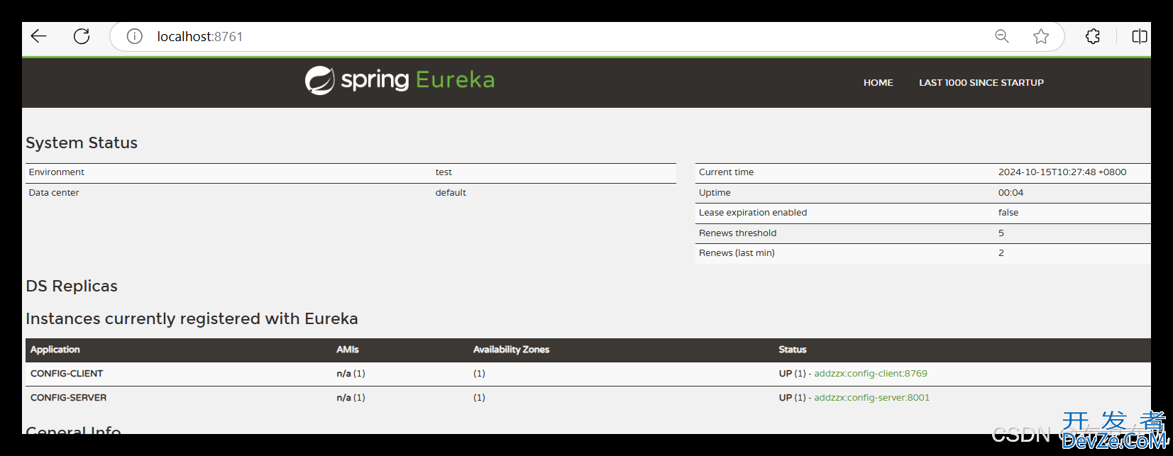This screenshot has height=456, width=1173.
Task: Select the Renews last min value 2
Action: pos(1001,253)
